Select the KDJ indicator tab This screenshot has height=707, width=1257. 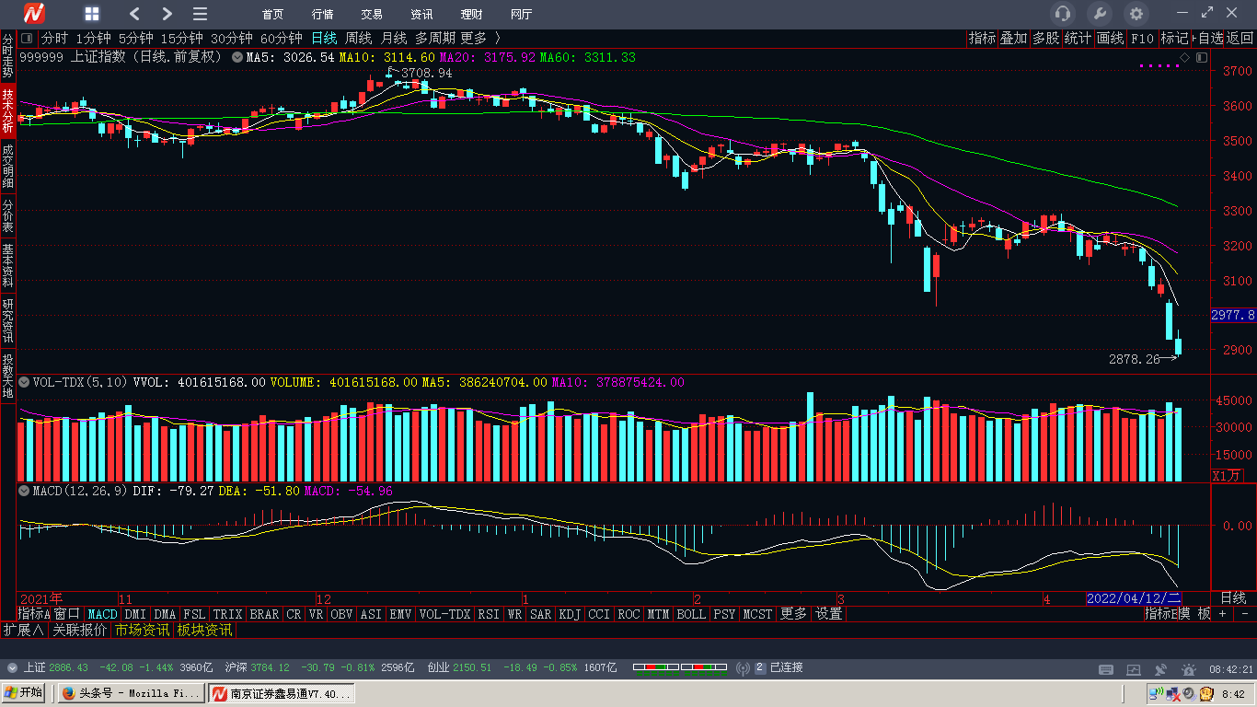point(571,614)
